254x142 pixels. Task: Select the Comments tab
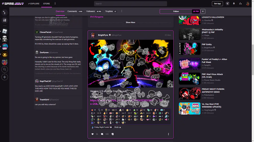(75, 11)
